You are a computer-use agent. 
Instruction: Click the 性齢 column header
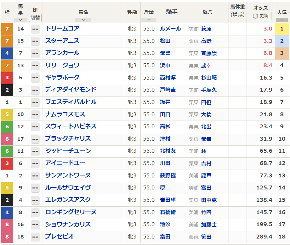tap(132, 12)
